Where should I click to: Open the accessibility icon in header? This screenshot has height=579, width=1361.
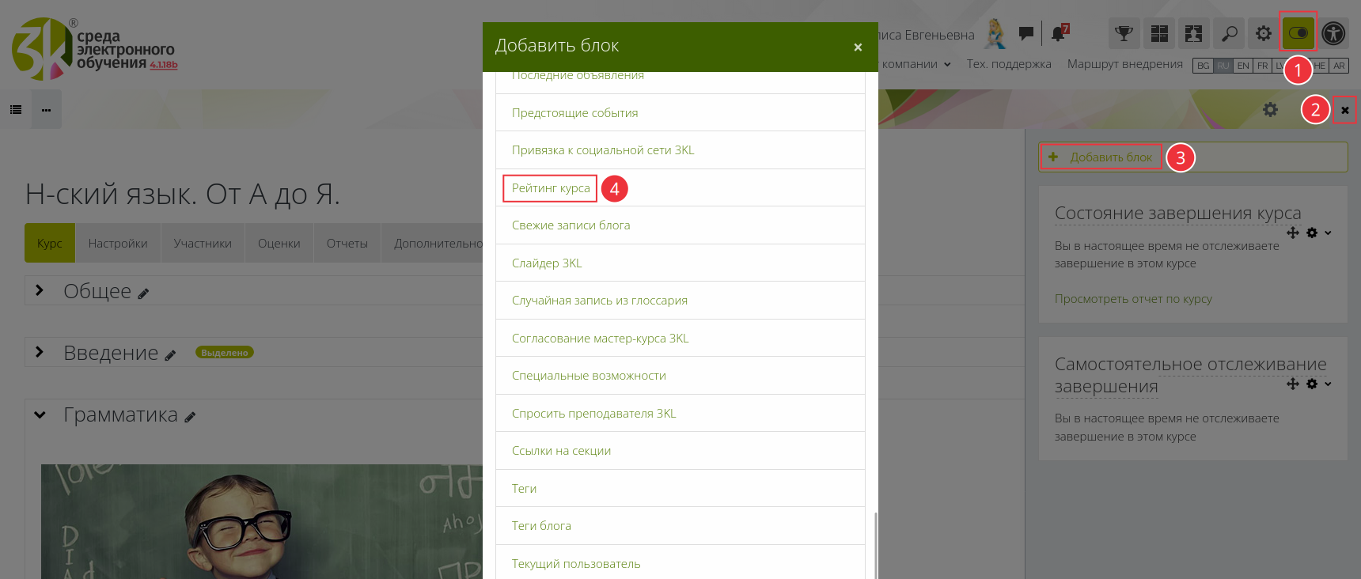tap(1333, 34)
